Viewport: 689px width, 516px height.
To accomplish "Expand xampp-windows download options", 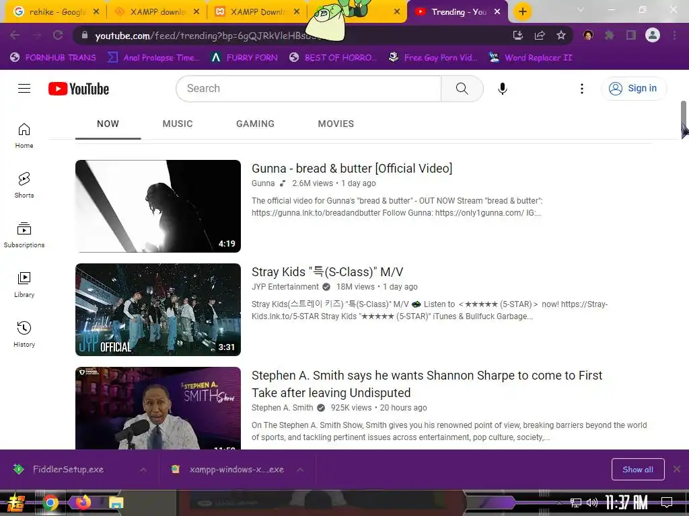I will (300, 470).
